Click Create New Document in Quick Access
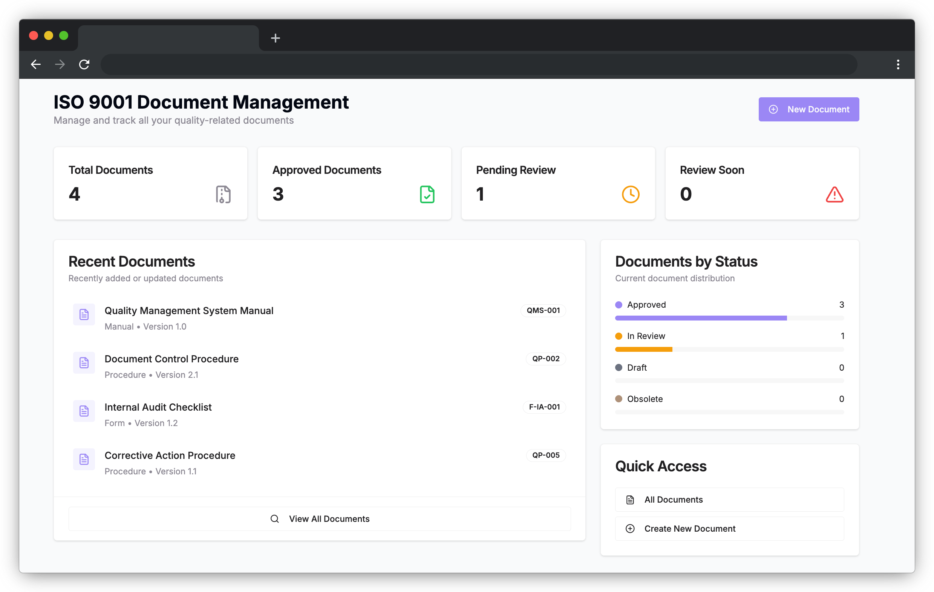This screenshot has width=934, height=592. [729, 528]
